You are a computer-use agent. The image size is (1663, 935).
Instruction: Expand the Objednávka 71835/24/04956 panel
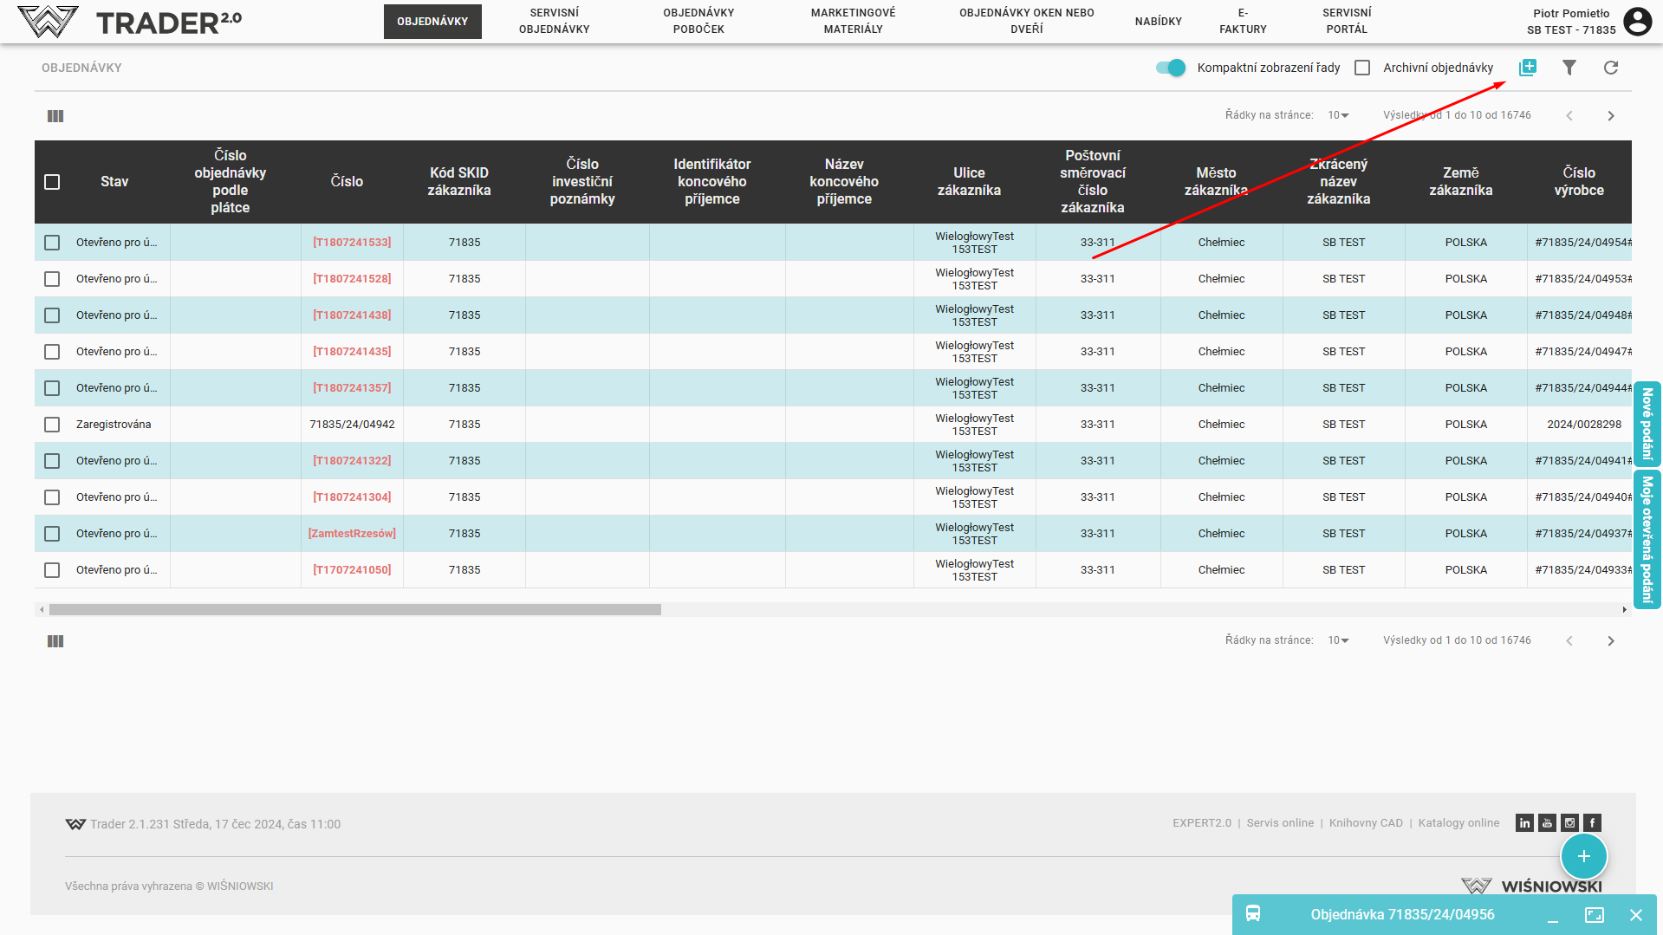[x=1594, y=915]
